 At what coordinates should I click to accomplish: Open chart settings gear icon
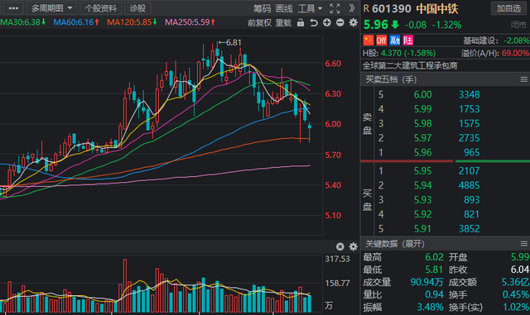(354, 22)
